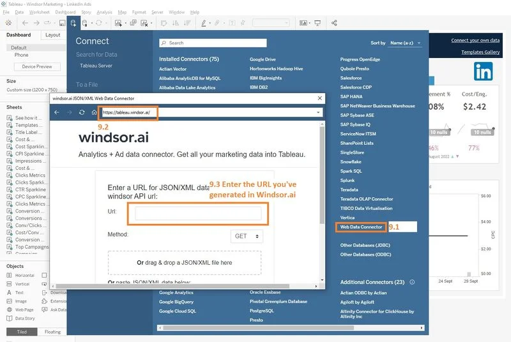
Task: Select Floating layout mode
Action: coord(52,332)
